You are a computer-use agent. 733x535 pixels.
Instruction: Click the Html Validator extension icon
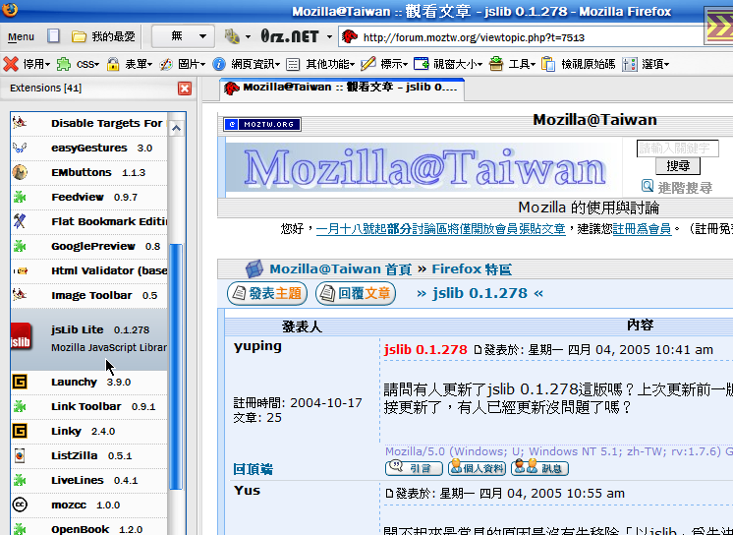pos(20,270)
